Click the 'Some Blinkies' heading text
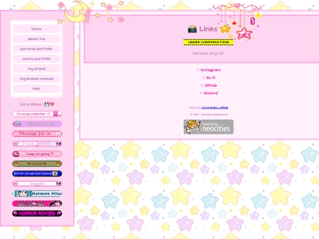319x239 pixels. 31,104
